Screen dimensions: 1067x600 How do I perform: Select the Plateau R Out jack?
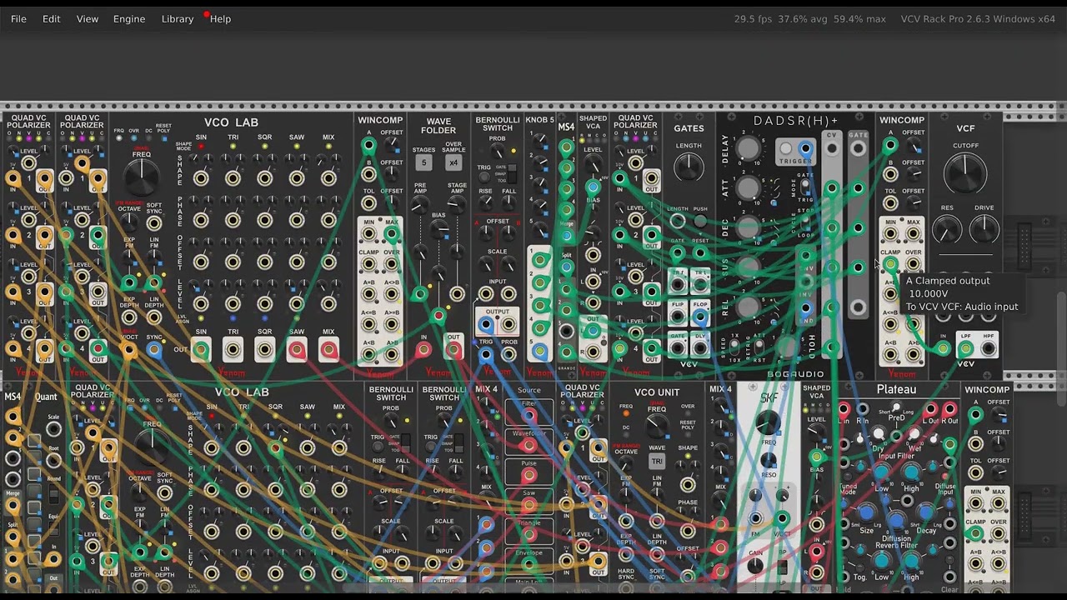[949, 409]
